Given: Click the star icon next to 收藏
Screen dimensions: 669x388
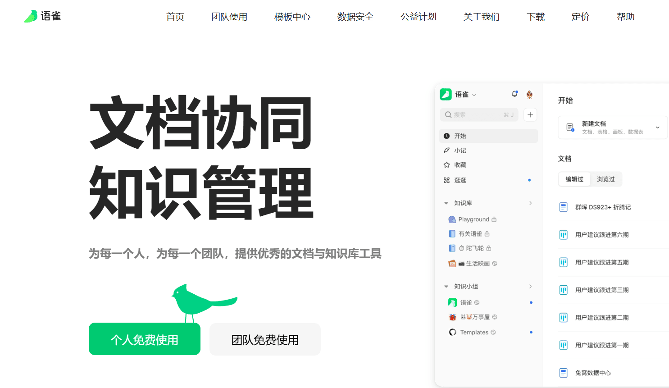Looking at the screenshot, I should click(x=446, y=165).
